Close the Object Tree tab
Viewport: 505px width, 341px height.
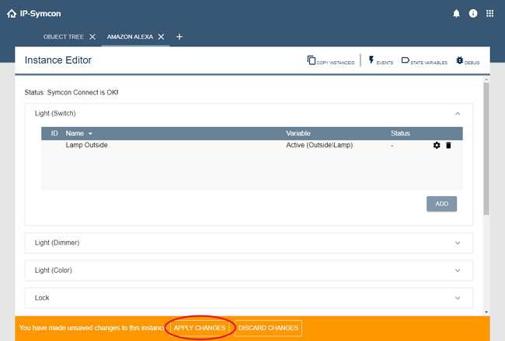click(x=92, y=36)
